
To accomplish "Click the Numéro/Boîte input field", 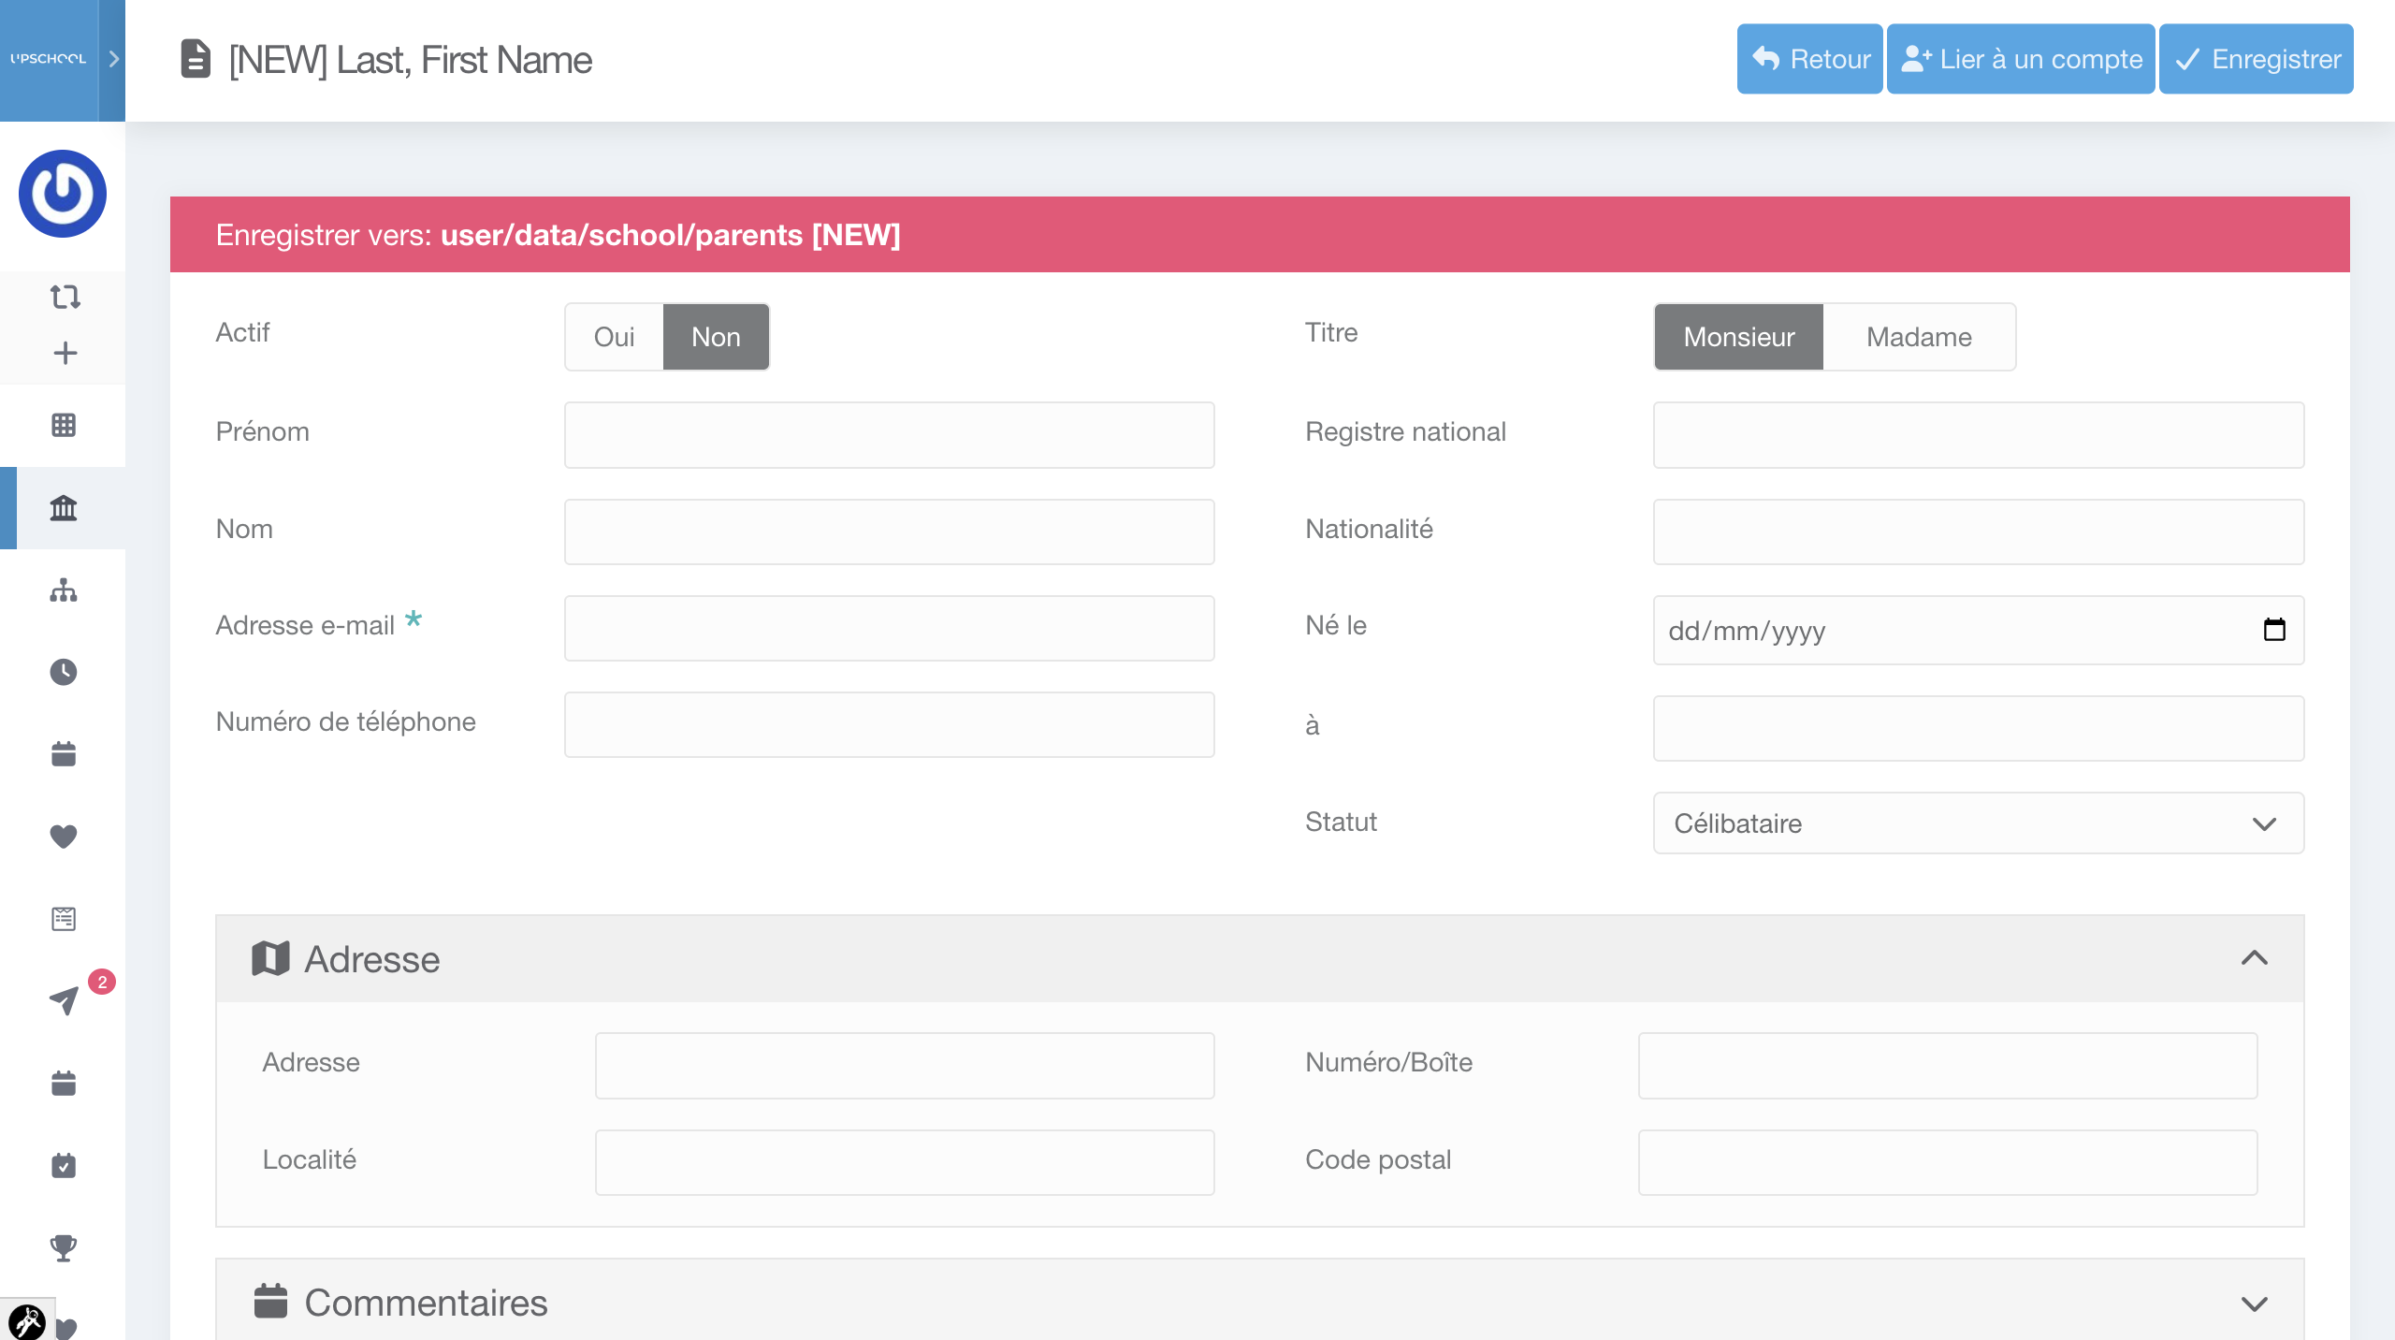I will (1948, 1066).
